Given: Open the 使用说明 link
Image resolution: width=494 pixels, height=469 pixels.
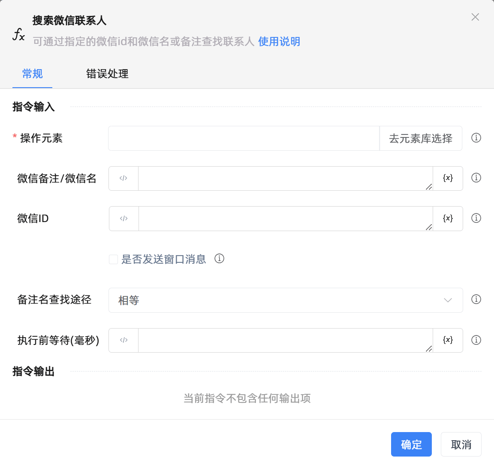Looking at the screenshot, I should (279, 41).
